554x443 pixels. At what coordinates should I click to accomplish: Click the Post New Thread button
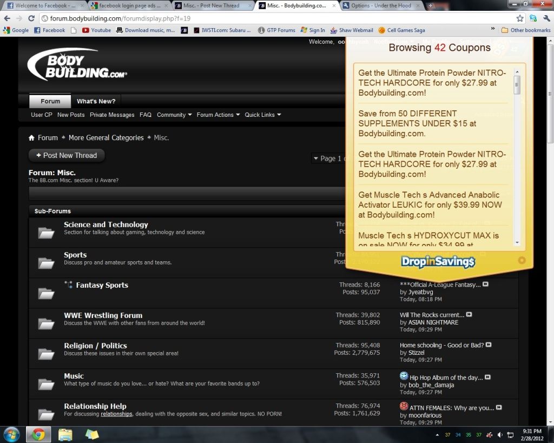[x=67, y=155]
